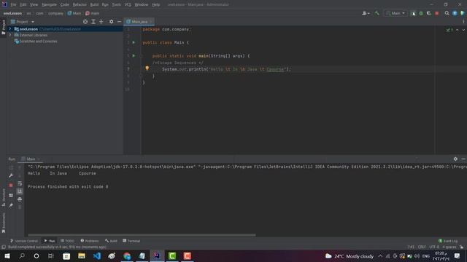Click the red Stop icon in top toolbar
The image size is (467, 262).
(x=437, y=13)
